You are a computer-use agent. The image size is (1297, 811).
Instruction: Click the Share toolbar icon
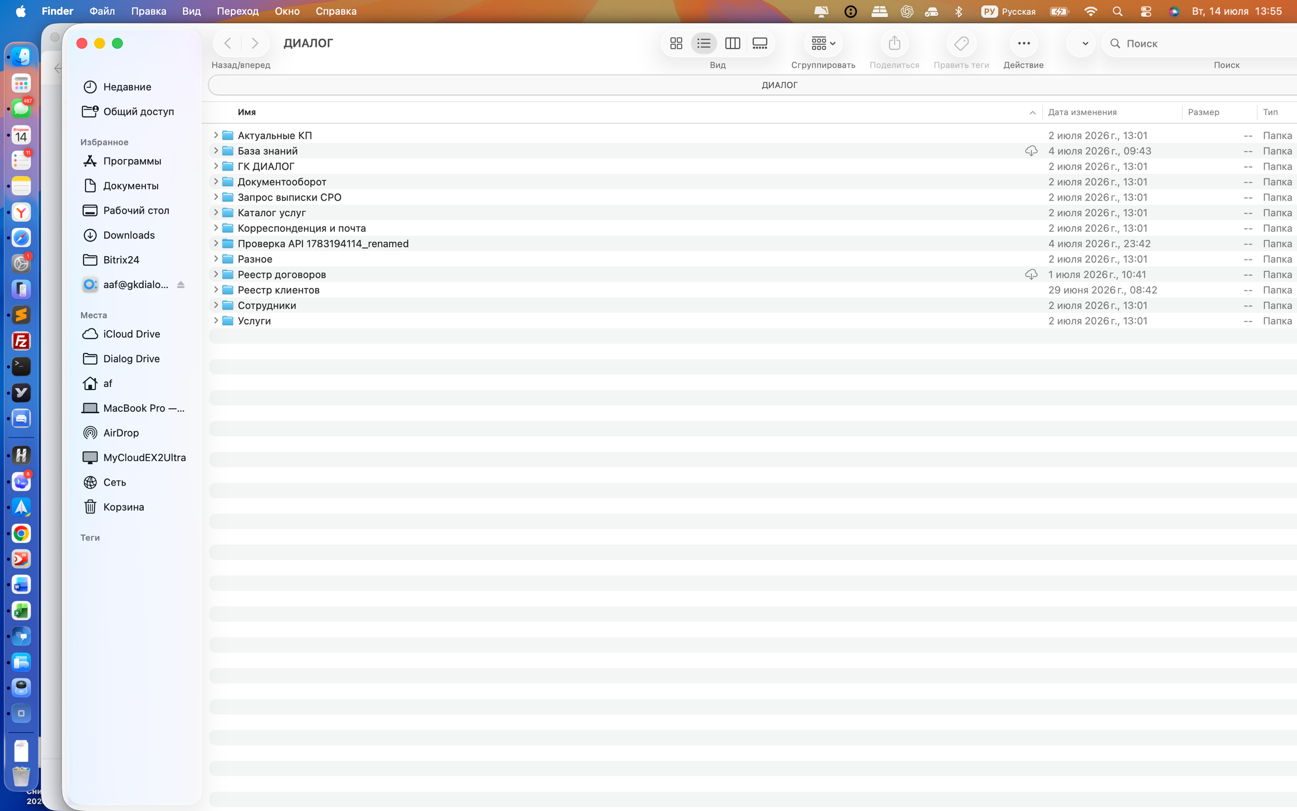coord(894,43)
